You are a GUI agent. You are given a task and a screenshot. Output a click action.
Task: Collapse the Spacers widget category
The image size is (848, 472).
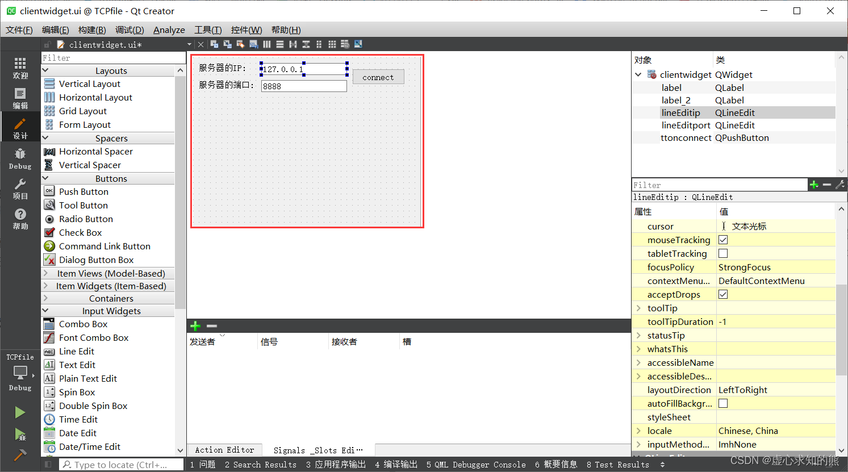46,138
